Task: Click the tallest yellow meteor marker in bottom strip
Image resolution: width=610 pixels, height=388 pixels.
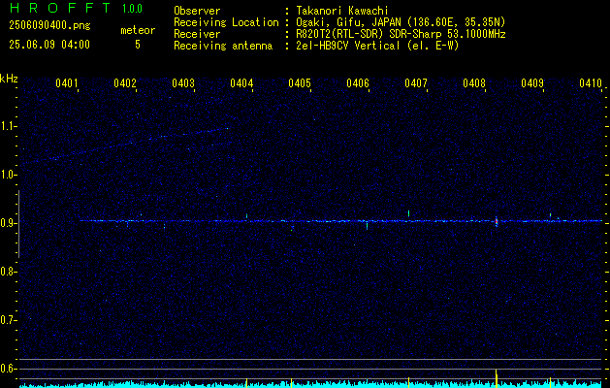Action: [497, 378]
